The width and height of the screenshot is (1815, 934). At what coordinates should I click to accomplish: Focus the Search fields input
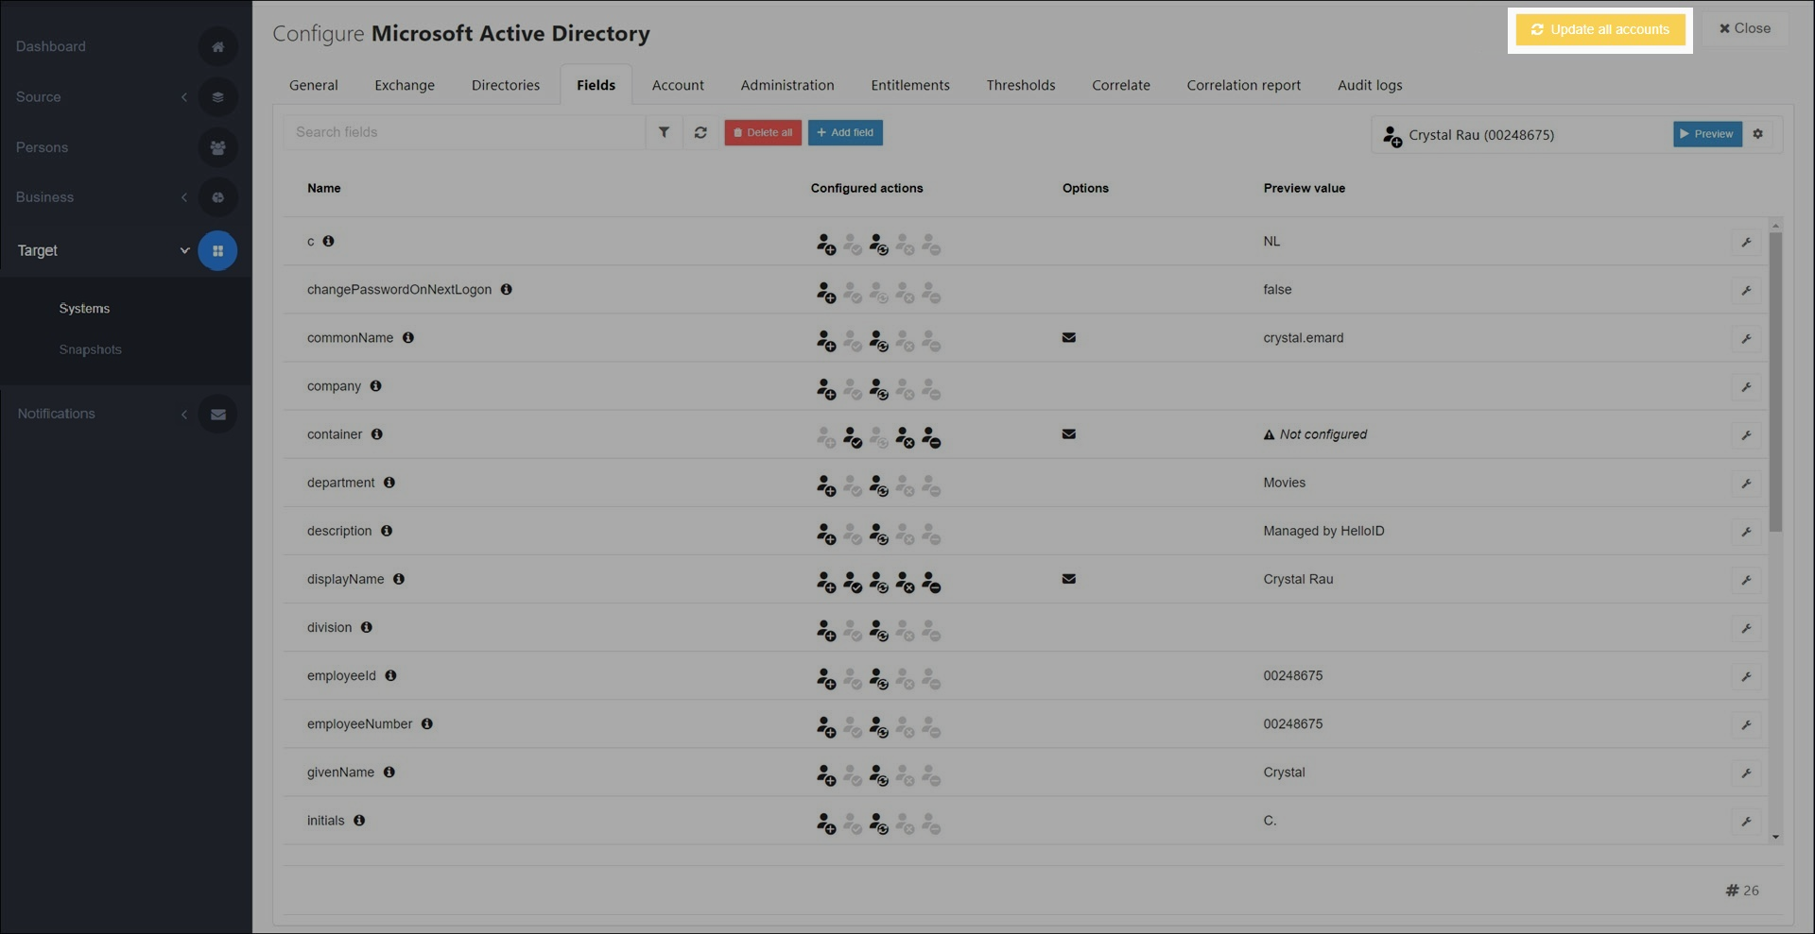pos(464,132)
